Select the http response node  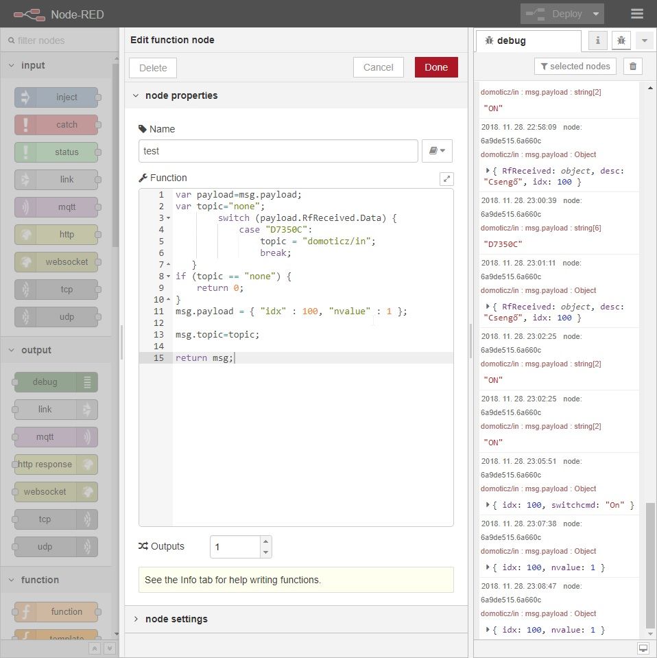56,465
